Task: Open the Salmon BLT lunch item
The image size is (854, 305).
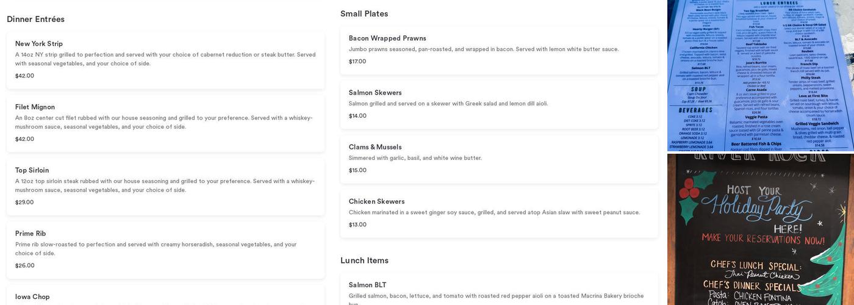Action: coord(499,290)
